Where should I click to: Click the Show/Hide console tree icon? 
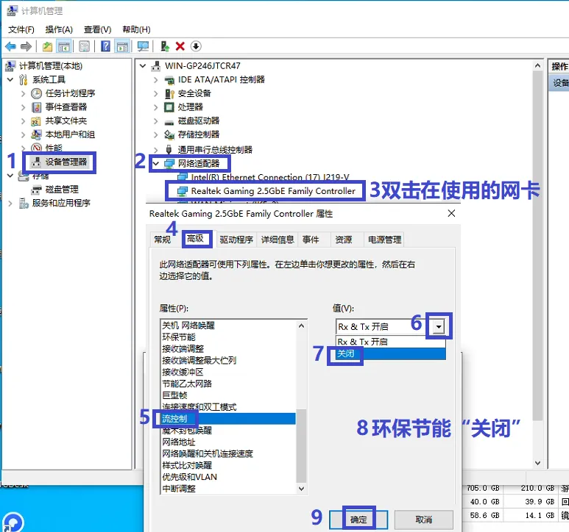(x=64, y=46)
